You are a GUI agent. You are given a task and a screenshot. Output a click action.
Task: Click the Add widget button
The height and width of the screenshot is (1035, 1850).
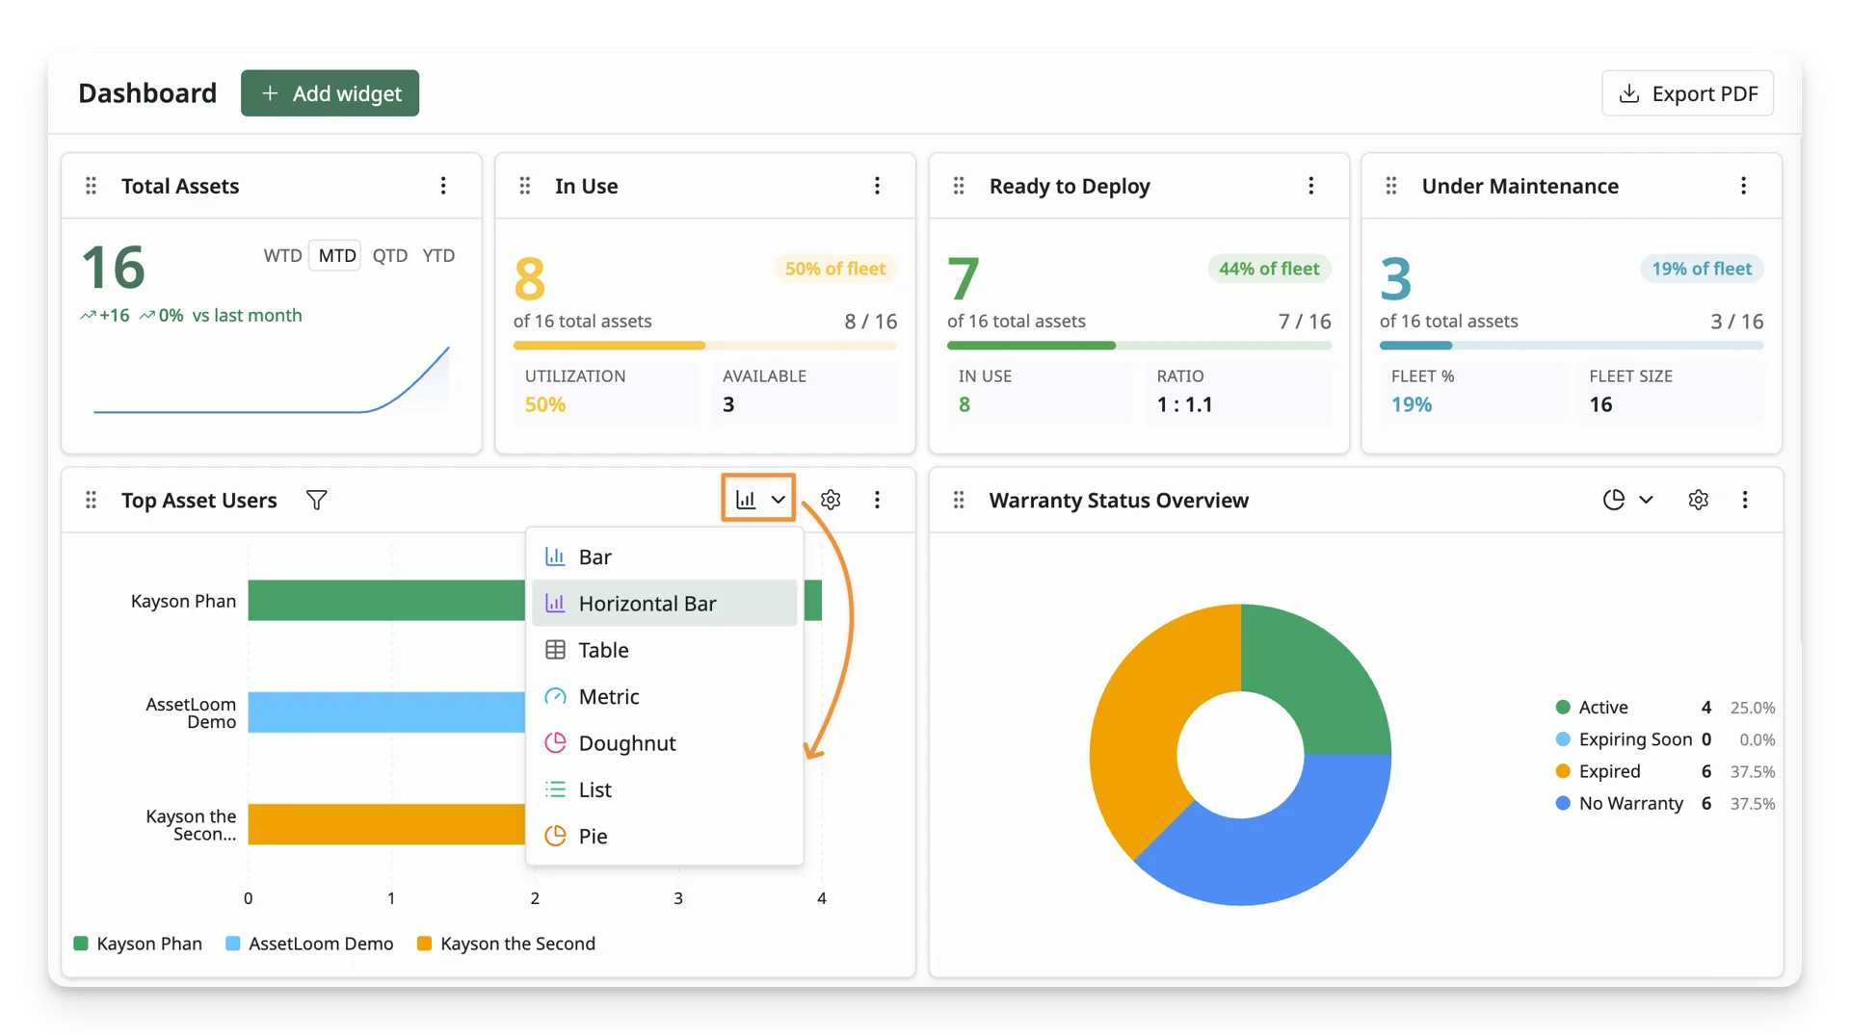click(330, 93)
